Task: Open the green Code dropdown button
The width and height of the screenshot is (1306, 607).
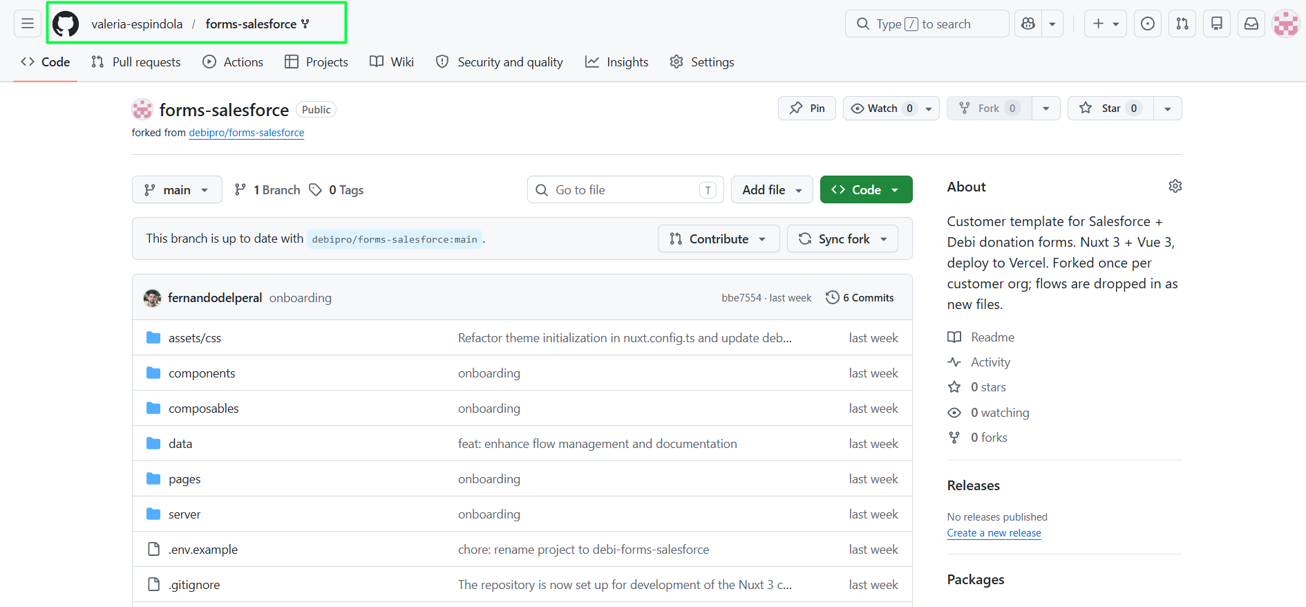Action: (866, 189)
